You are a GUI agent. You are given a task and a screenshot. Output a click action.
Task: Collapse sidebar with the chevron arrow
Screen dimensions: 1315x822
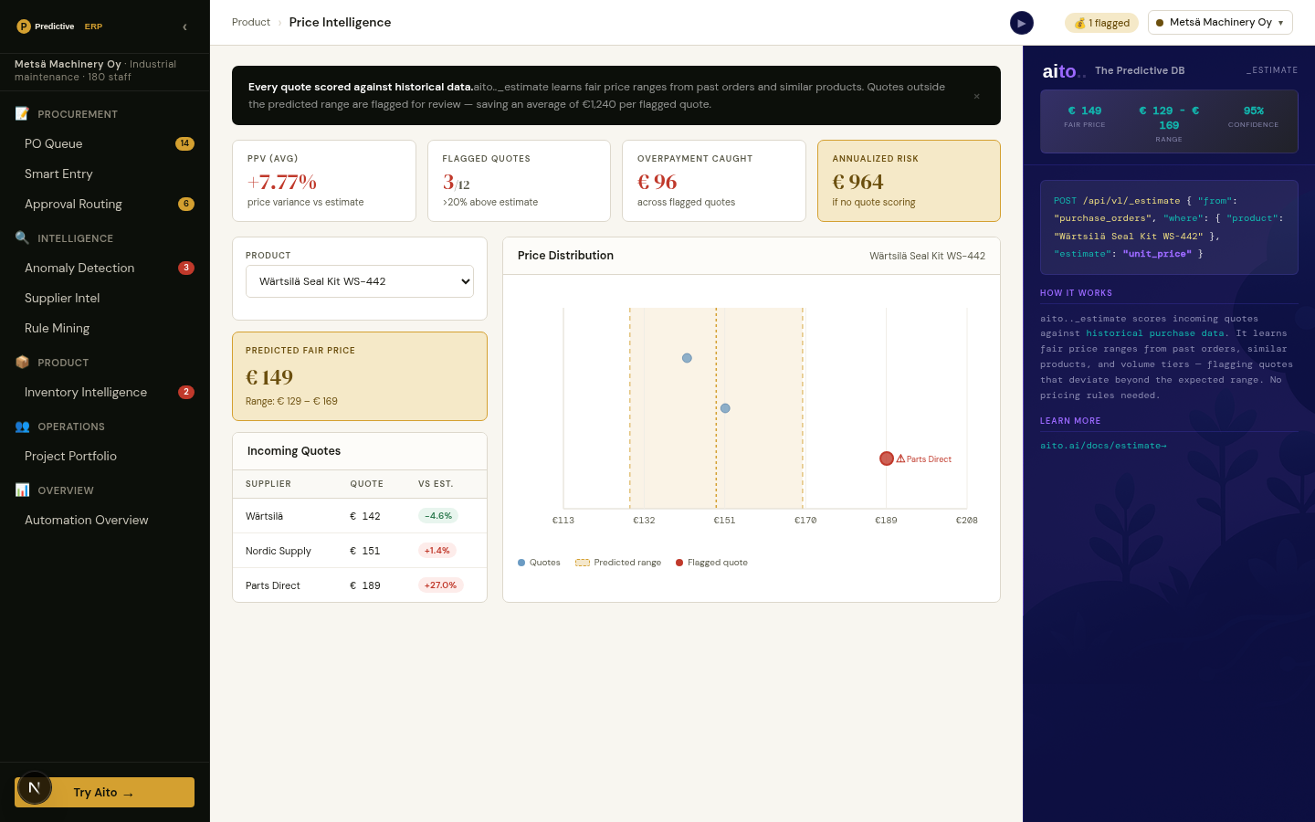pos(184,27)
